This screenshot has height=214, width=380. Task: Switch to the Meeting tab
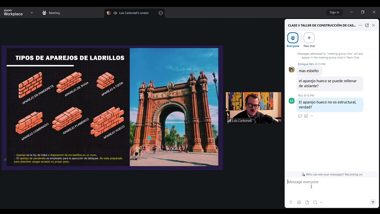point(51,13)
